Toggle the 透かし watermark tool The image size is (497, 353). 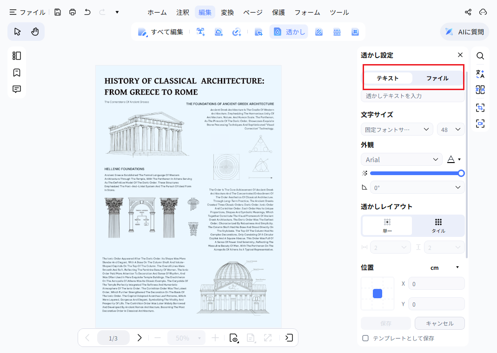(289, 32)
